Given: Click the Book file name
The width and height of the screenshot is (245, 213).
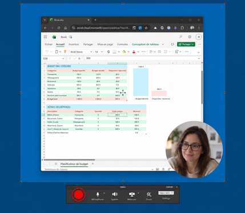Looking at the screenshot, I should (64, 37).
